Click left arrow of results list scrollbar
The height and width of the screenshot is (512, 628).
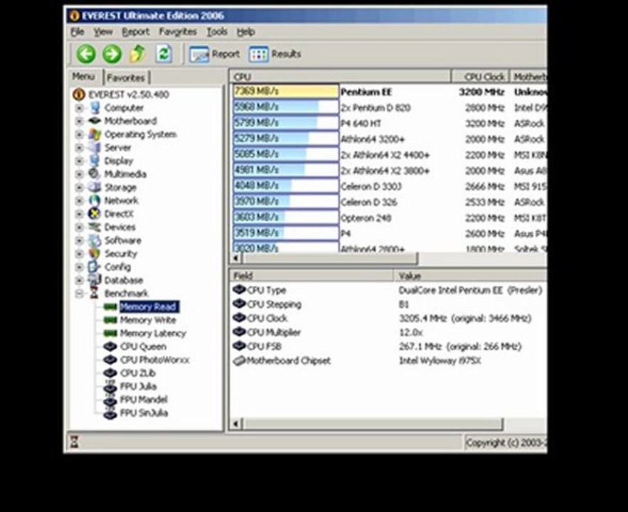click(x=236, y=258)
